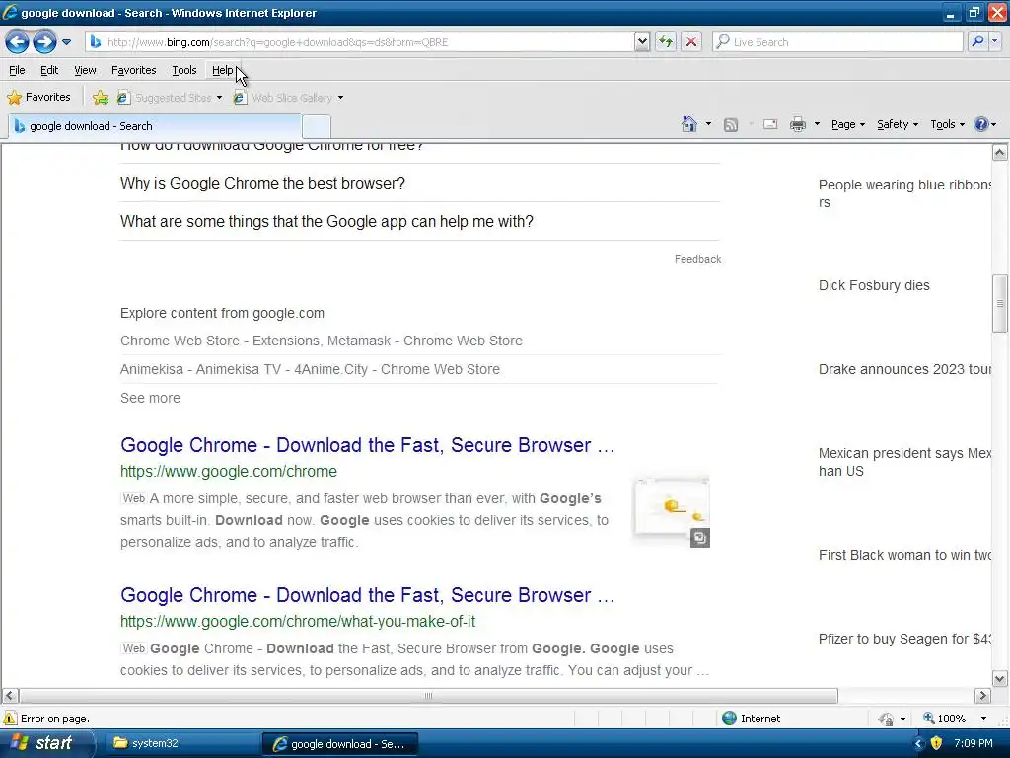1010x758 pixels.
Task: Expand the Home button dropdown arrow
Action: [x=708, y=124]
